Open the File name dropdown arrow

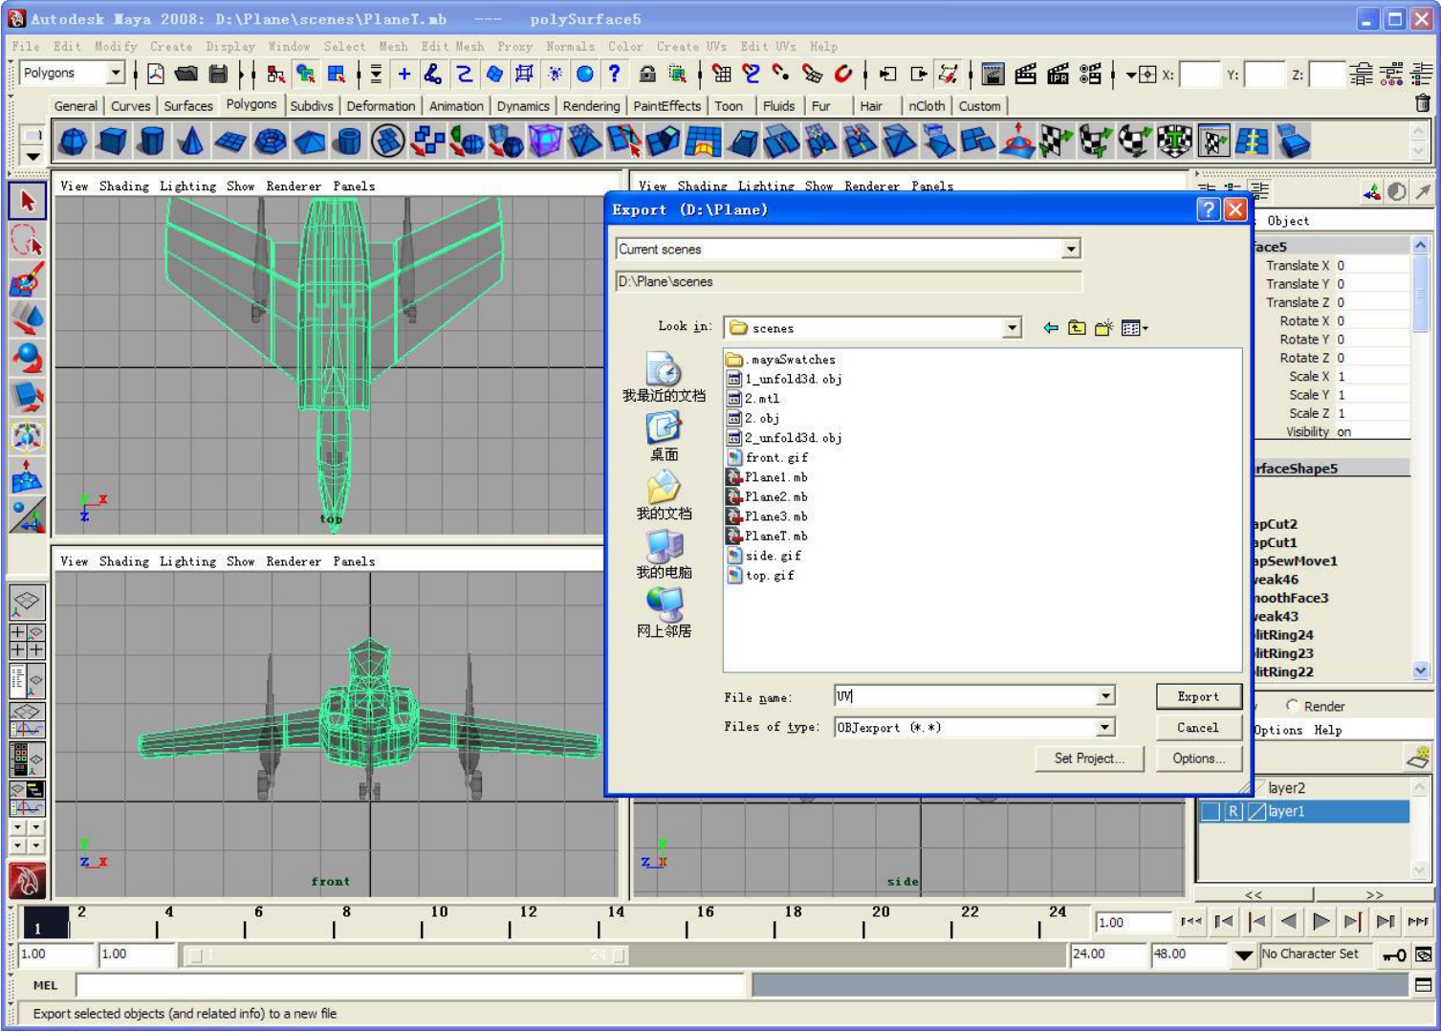(x=1105, y=696)
